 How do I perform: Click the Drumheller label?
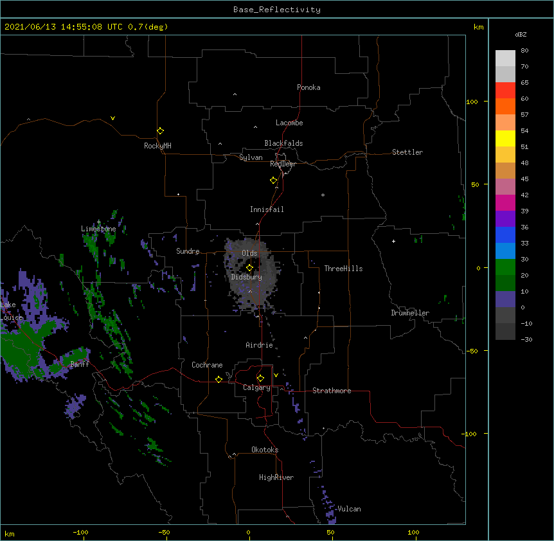click(410, 313)
